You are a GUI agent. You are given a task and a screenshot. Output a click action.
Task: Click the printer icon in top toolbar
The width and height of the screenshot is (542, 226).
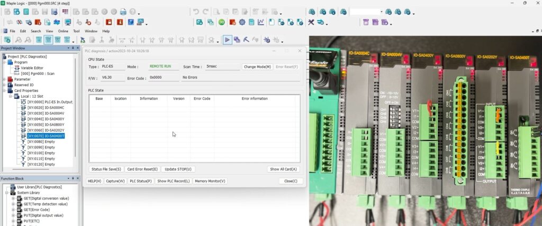point(123,12)
